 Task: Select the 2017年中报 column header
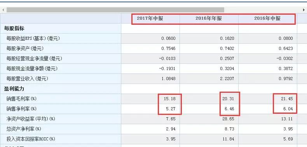150,19
